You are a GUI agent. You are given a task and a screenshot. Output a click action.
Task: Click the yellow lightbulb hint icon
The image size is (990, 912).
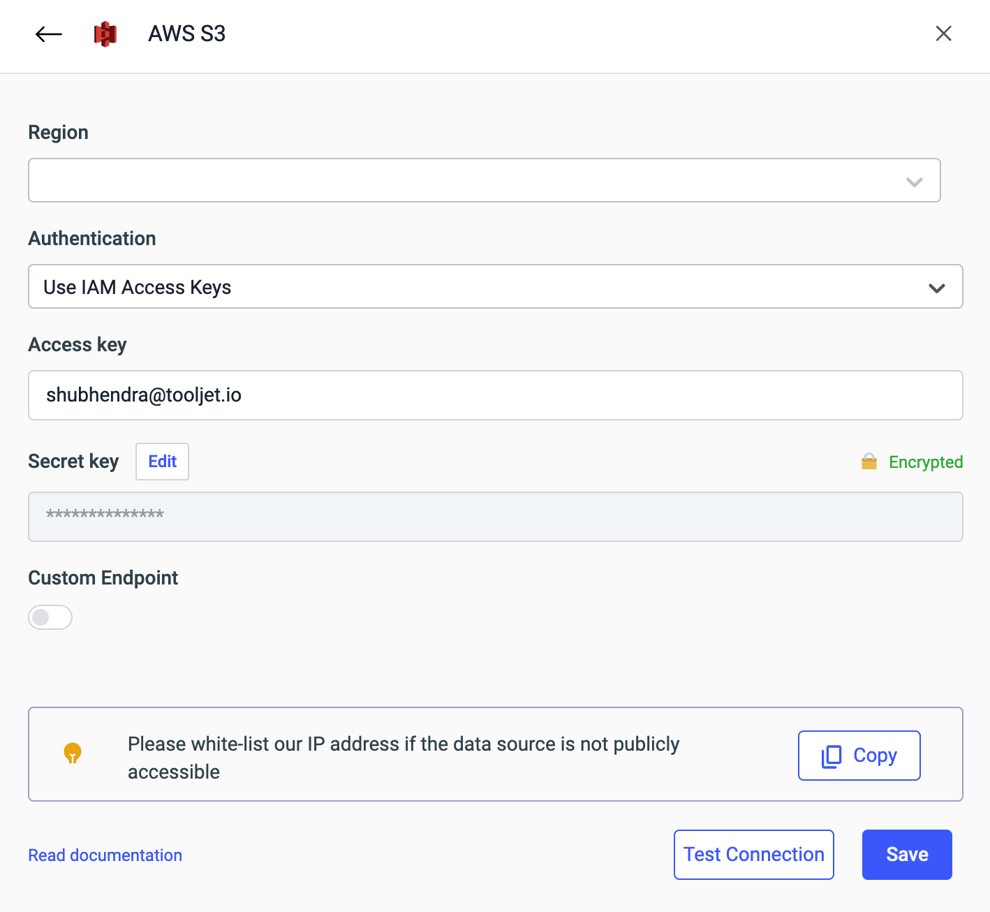pos(73,753)
